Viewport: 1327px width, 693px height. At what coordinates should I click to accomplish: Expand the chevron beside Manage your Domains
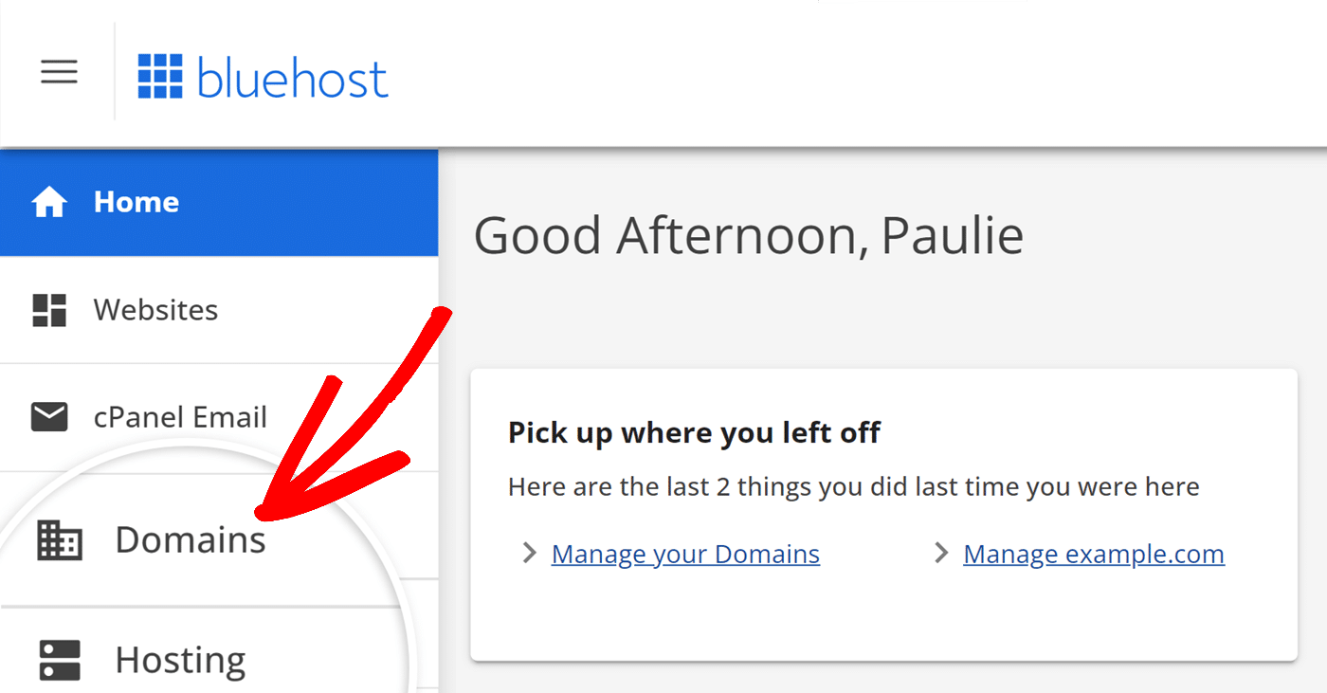[529, 553]
